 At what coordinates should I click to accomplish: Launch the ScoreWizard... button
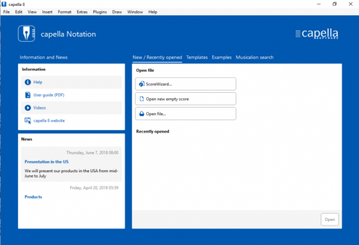click(x=185, y=84)
